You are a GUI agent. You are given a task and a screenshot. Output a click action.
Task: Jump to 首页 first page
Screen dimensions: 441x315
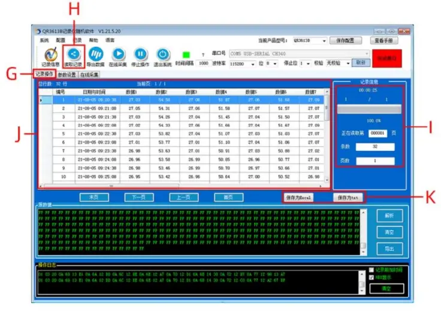tap(228, 197)
